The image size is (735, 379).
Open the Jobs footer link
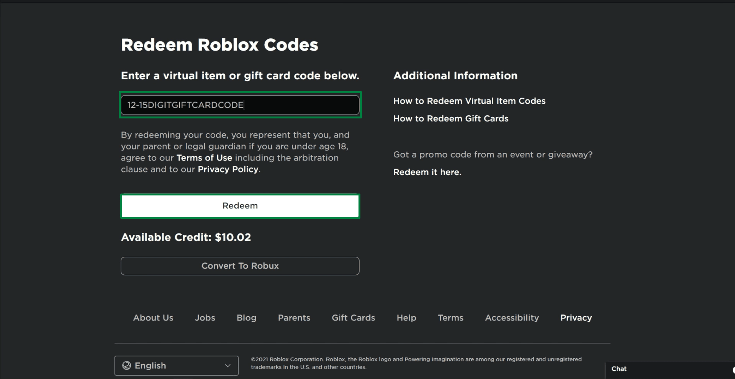(205, 318)
